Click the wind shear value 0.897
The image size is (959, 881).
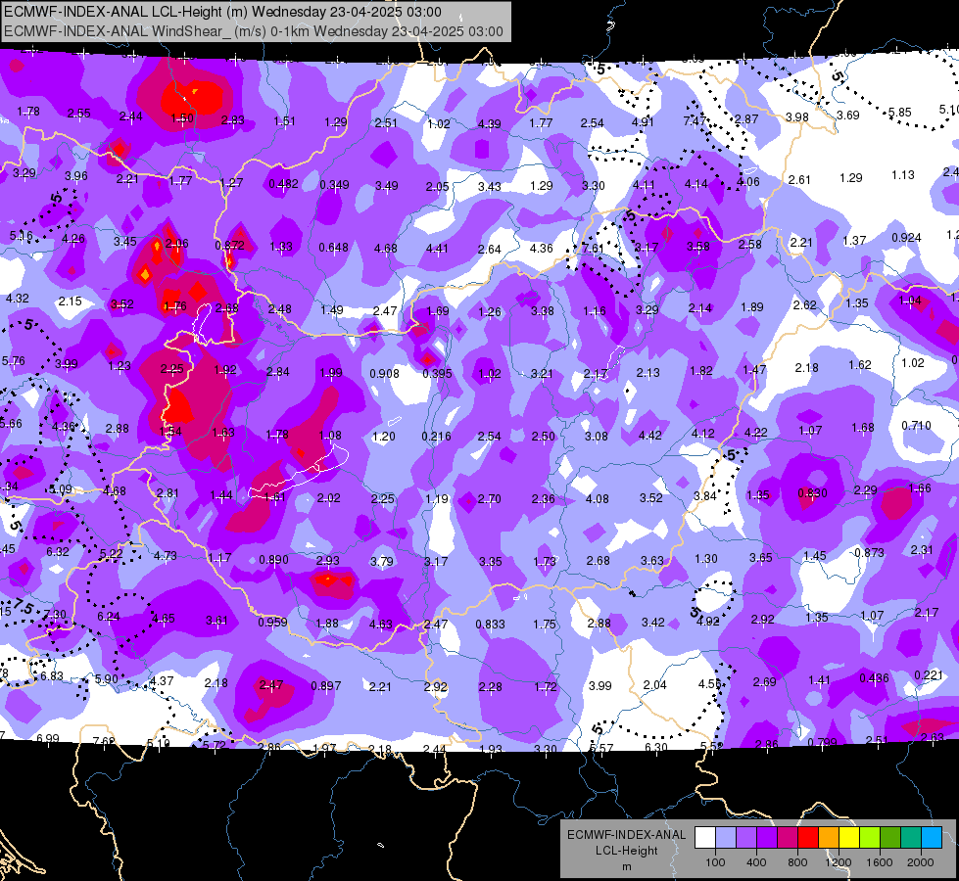[325, 686]
